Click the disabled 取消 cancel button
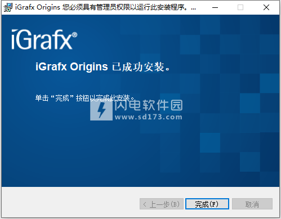 pyautogui.click(x=252, y=204)
